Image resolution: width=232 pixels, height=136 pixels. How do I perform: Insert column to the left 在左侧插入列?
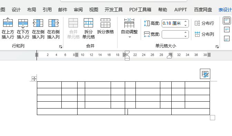(38, 28)
